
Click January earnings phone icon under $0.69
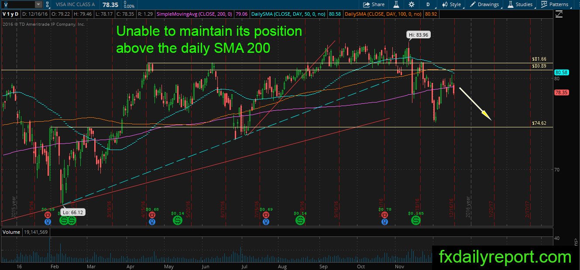coord(48,215)
